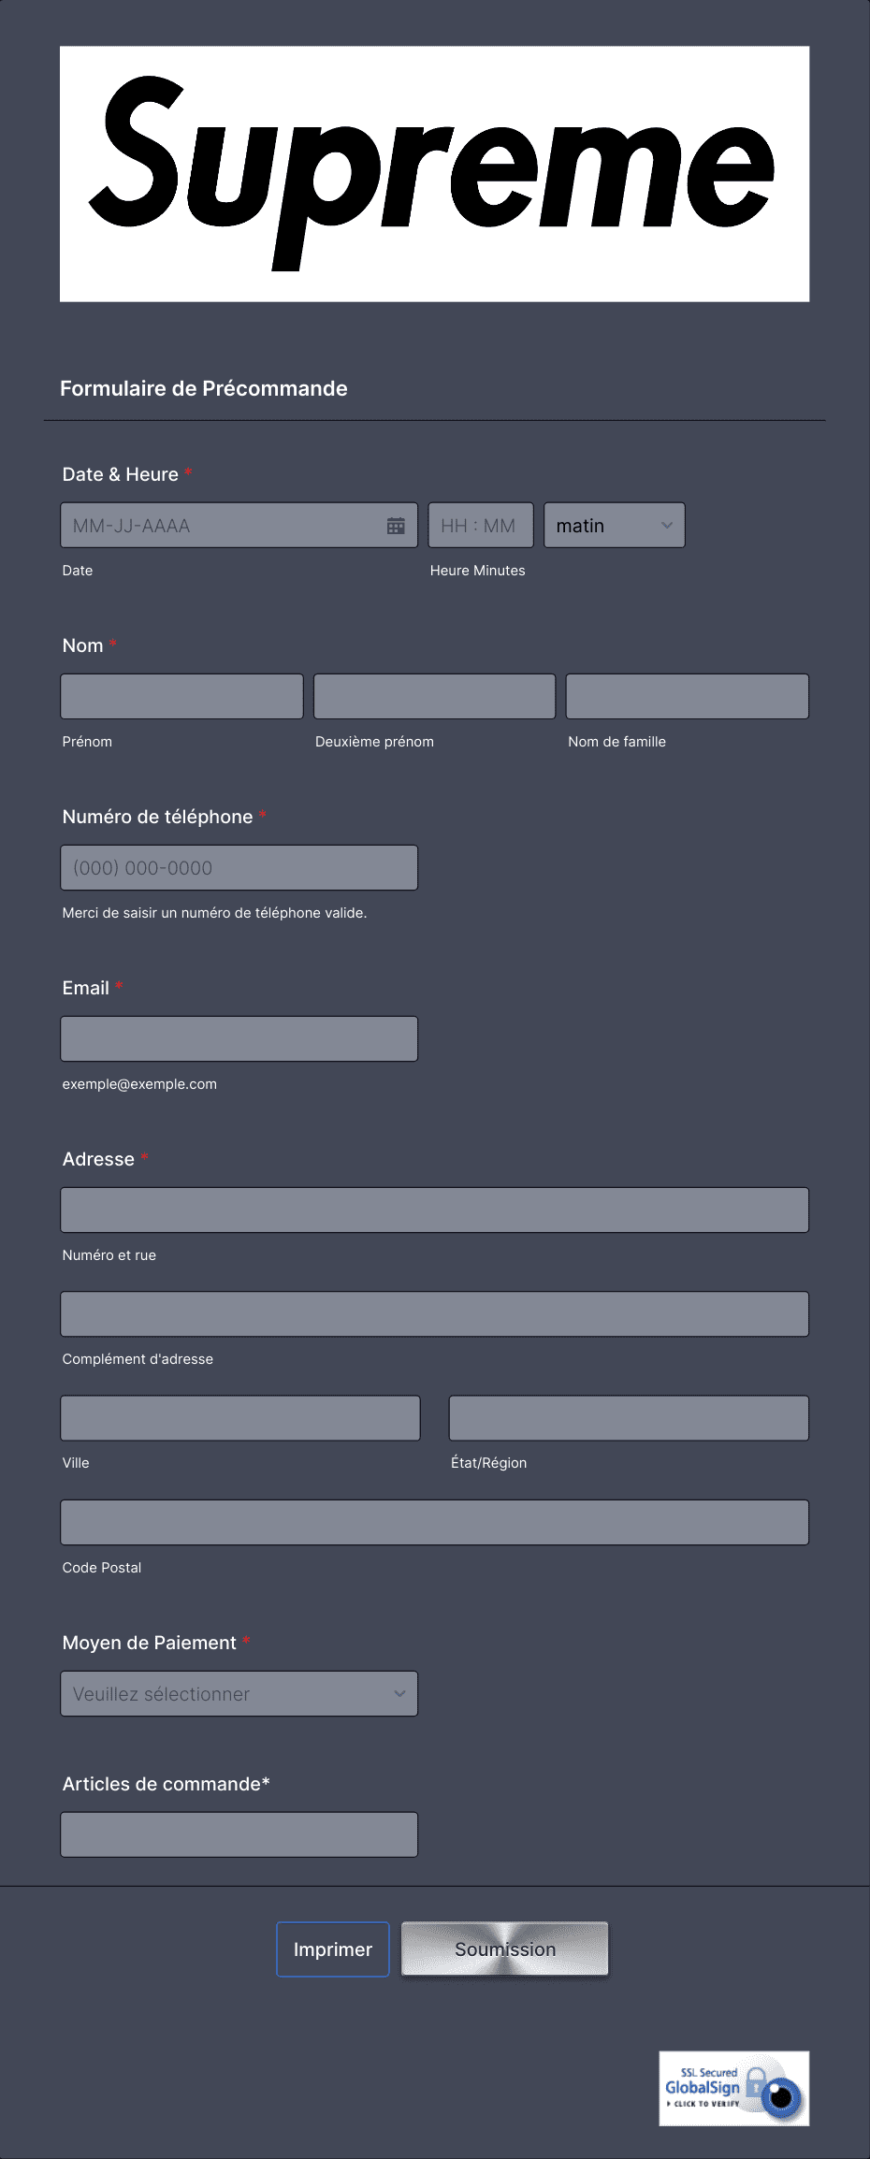Image resolution: width=870 pixels, height=2159 pixels.
Task: Click the Nom de famille input field
Action: (688, 697)
